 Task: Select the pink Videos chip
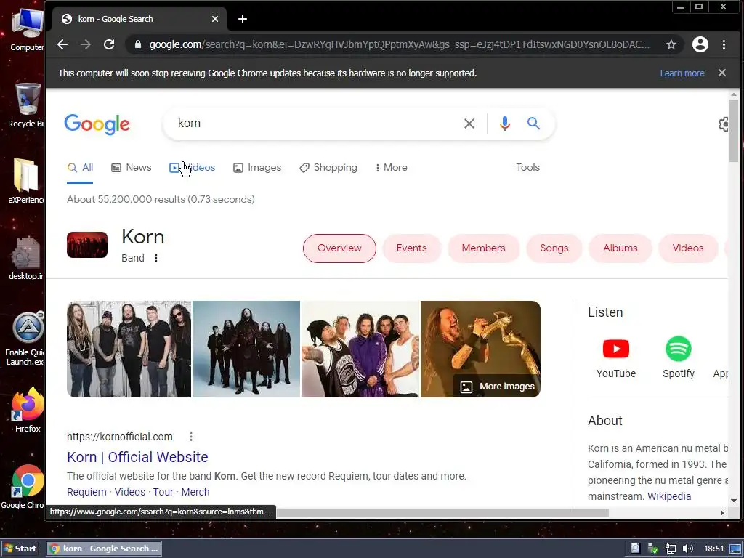687,248
